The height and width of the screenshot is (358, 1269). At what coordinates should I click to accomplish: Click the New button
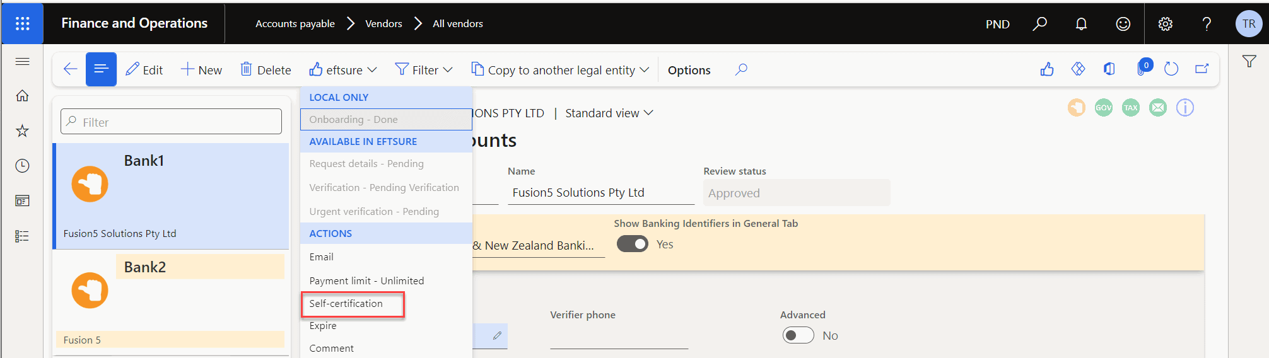[202, 69]
